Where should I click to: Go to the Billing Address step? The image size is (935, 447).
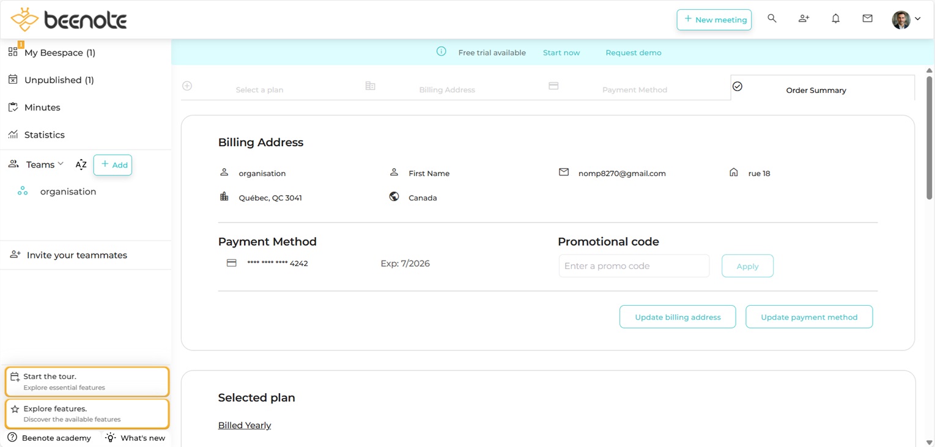point(446,90)
